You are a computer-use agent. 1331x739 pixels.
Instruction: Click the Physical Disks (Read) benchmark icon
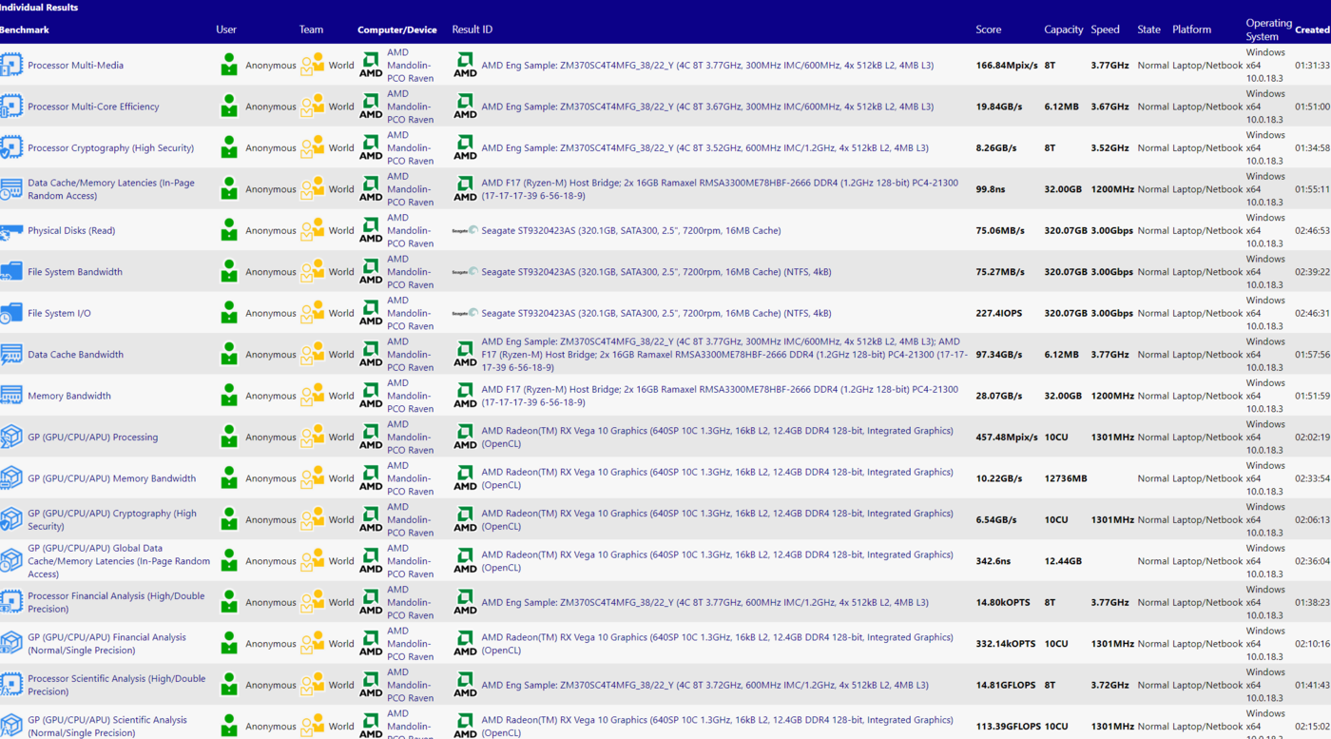click(11, 231)
